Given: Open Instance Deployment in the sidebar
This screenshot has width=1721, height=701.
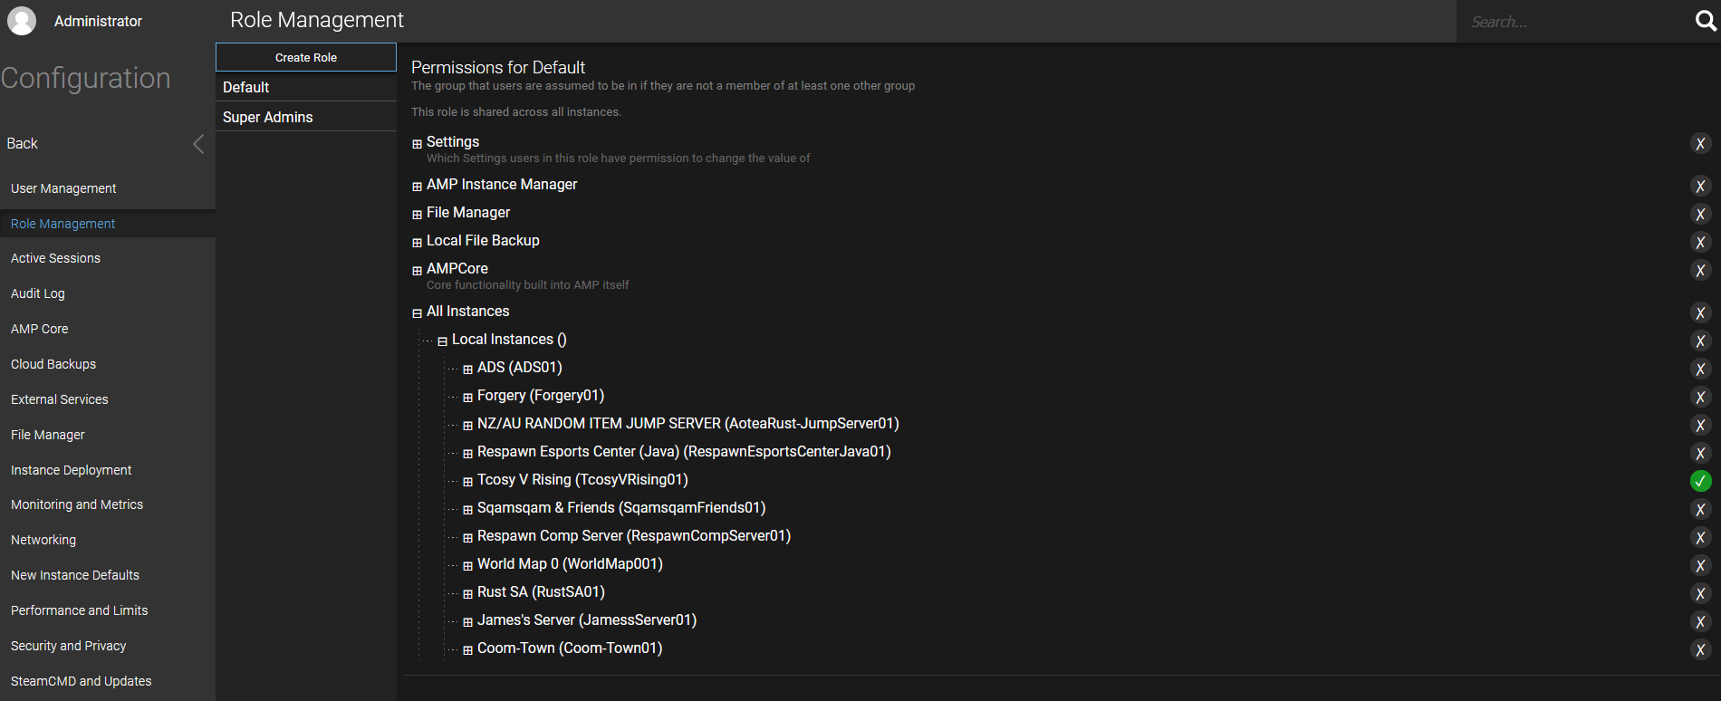Looking at the screenshot, I should point(108,470).
